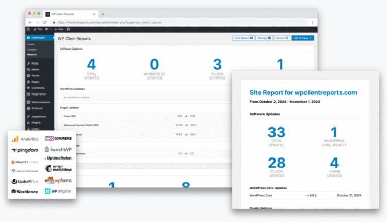Click the Media sidebar icon
Screen dimensions: 387x222
coord(28,70)
